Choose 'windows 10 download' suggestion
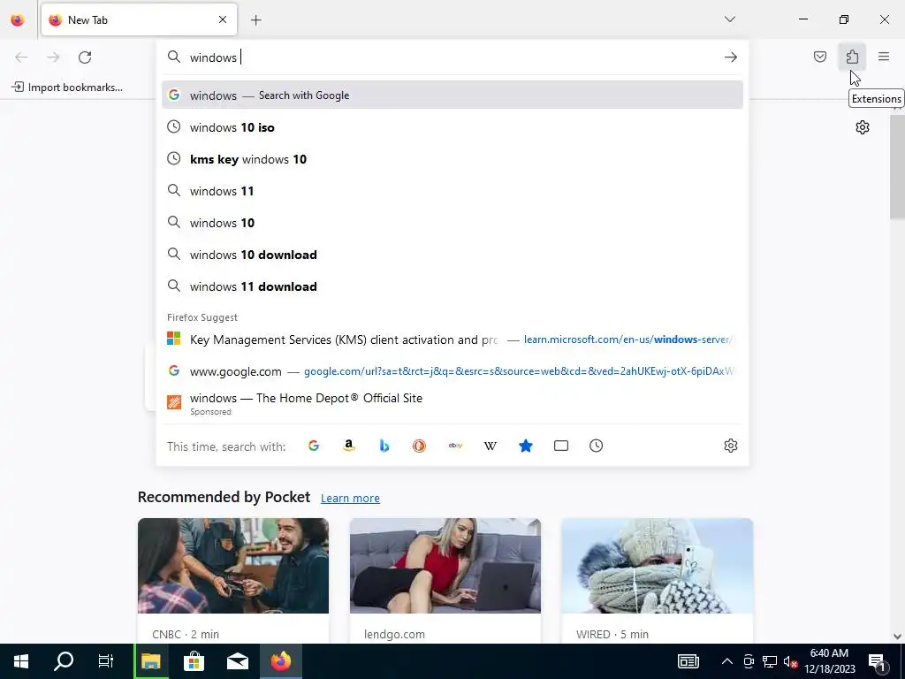 452,255
